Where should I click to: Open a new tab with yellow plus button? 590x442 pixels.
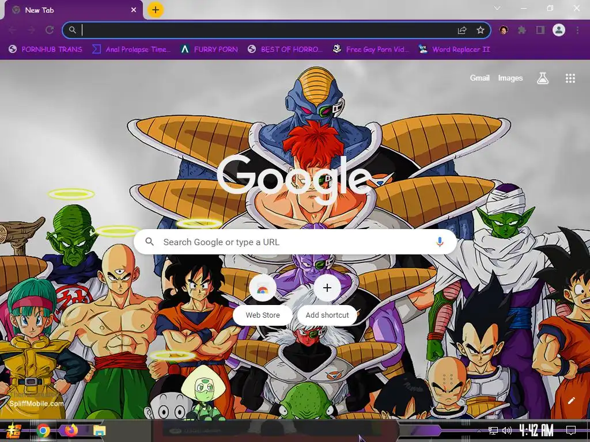[156, 10]
